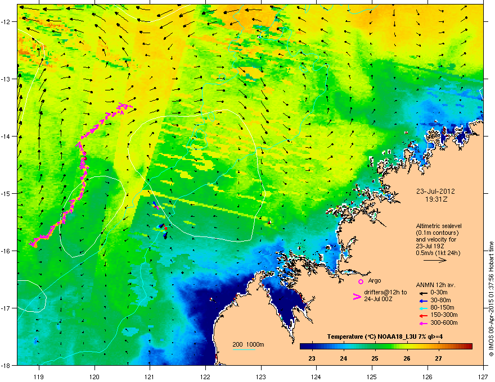Click the longitude axis label 123
495x382 pixels.
261,376
